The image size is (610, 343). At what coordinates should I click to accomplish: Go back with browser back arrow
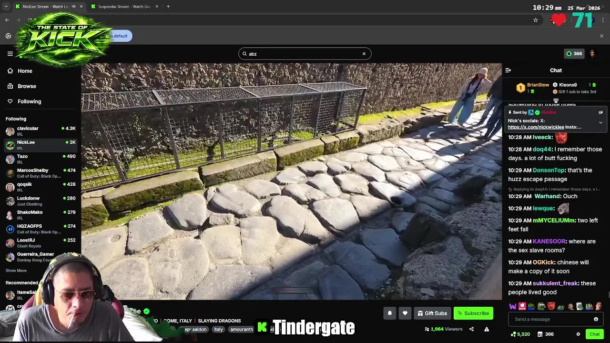click(7, 20)
